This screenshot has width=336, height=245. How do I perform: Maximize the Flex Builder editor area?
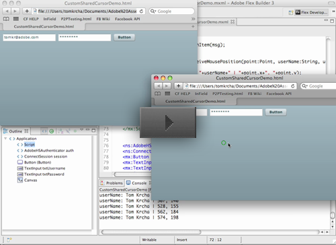pyautogui.click(x=332, y=21)
